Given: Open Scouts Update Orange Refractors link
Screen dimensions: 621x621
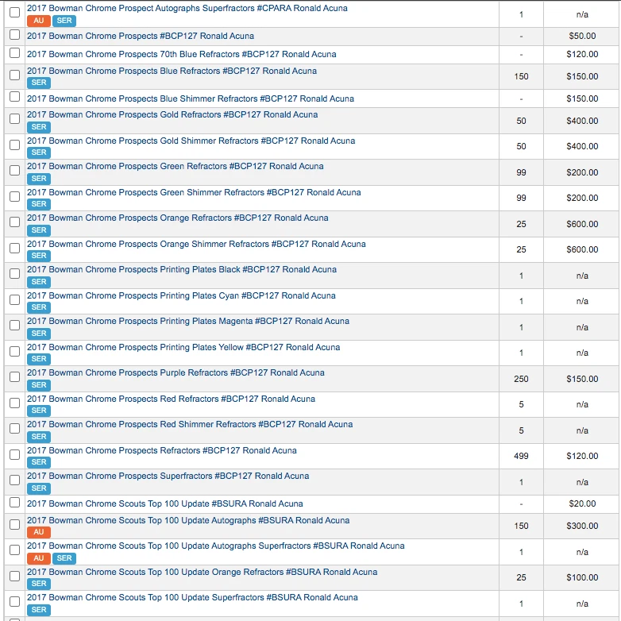Looking at the screenshot, I should coord(202,572).
